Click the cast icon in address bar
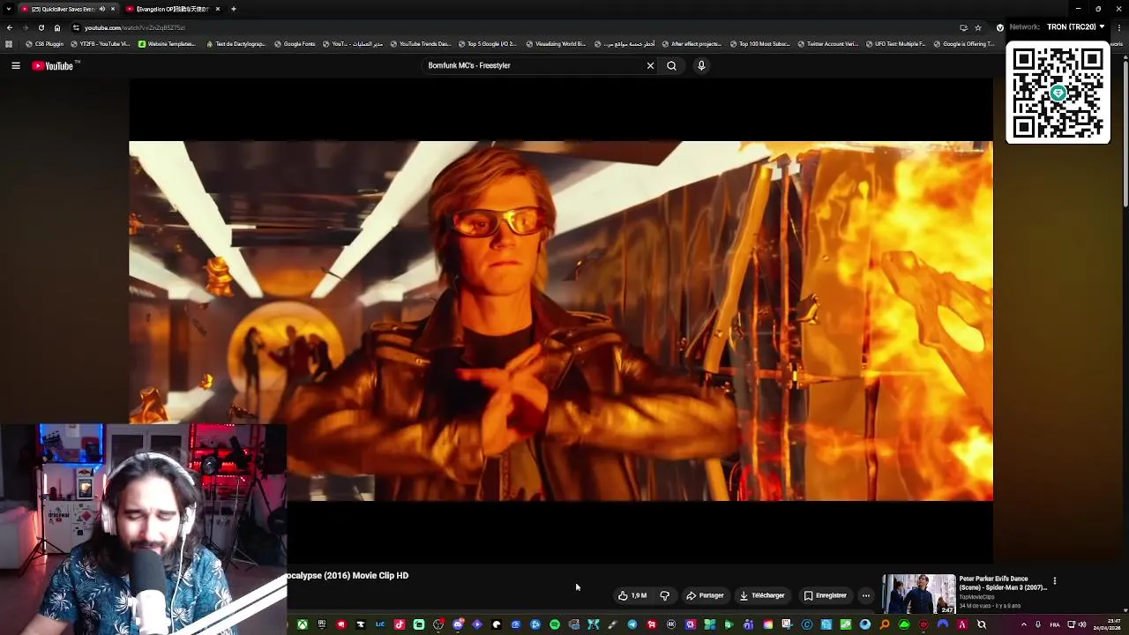The height and width of the screenshot is (635, 1129). pos(963,27)
